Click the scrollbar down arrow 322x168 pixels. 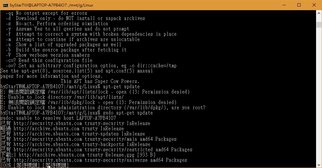(x=319, y=165)
